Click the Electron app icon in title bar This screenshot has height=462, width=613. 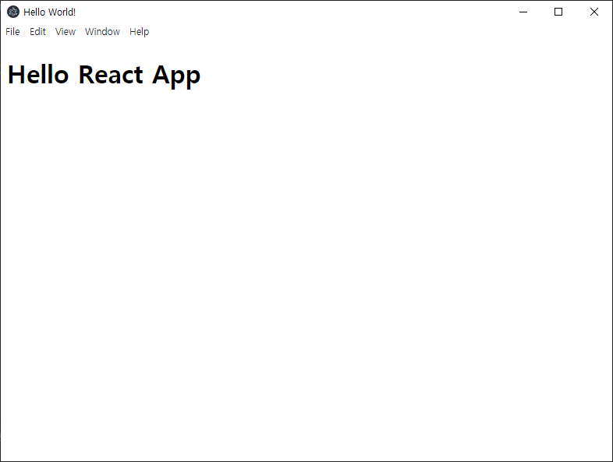(x=13, y=12)
